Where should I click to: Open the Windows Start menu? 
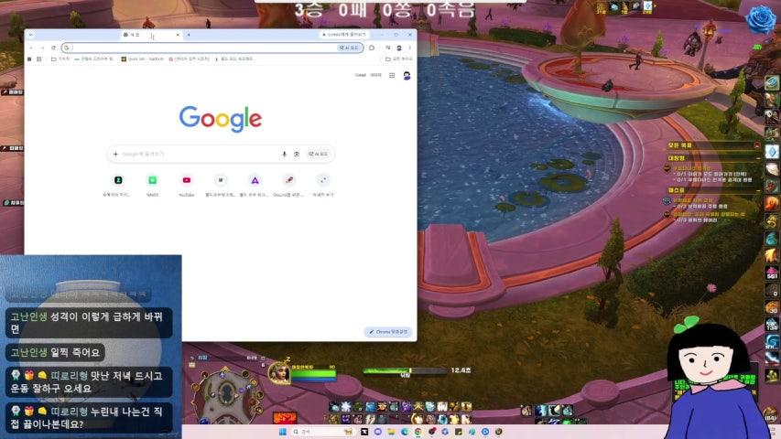click(283, 432)
